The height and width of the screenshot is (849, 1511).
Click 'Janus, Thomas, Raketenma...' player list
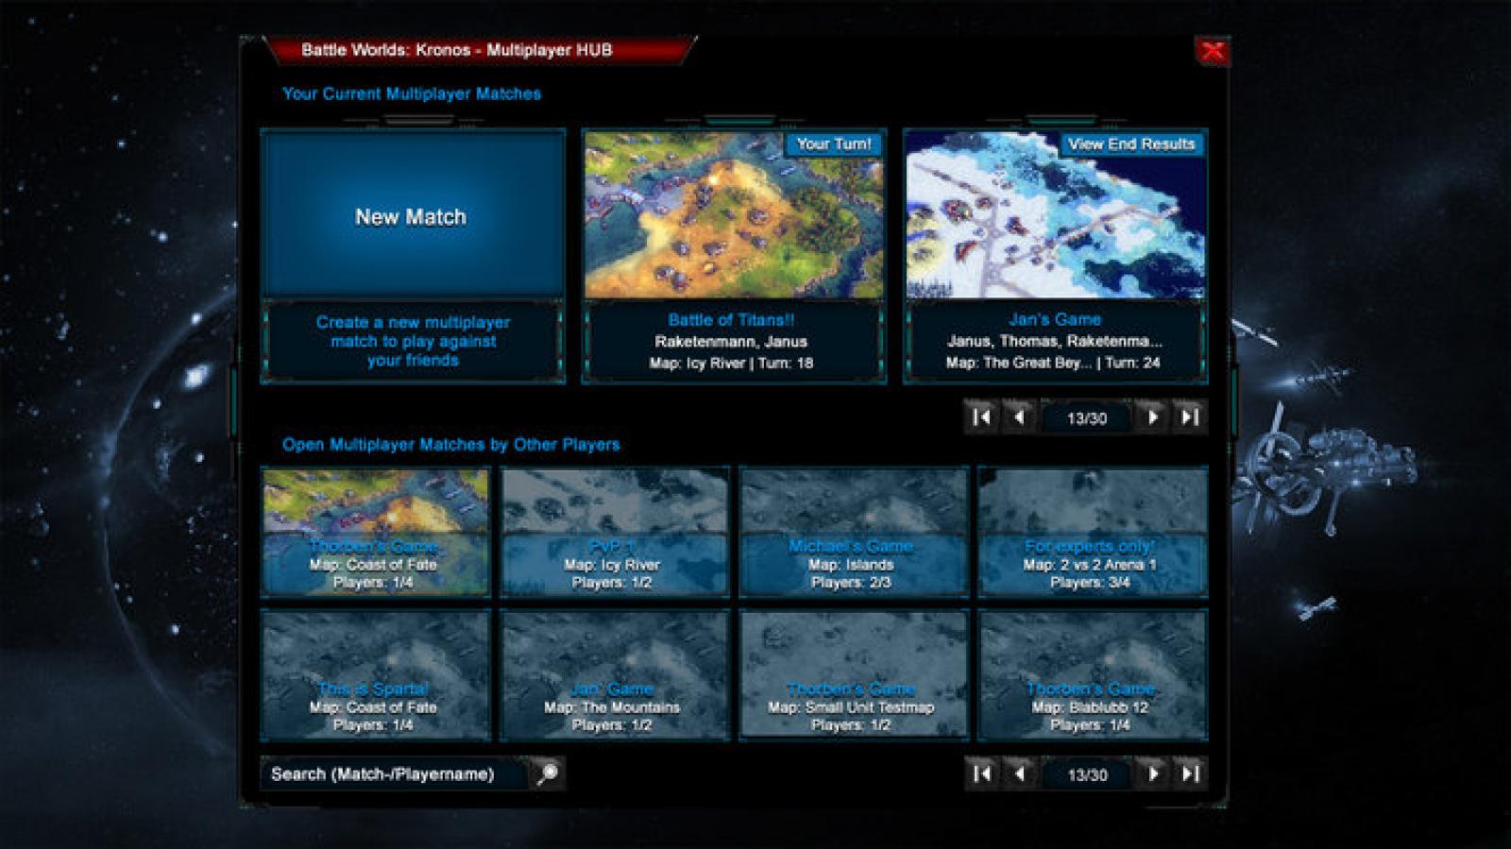1055,341
